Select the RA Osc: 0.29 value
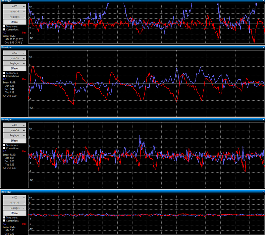The height and width of the screenshot is (235, 265). [x=10, y=96]
